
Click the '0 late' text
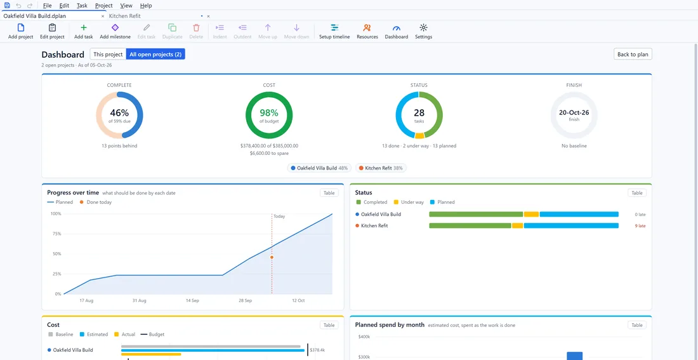(640, 215)
